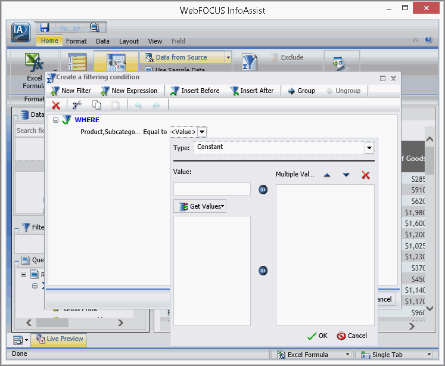The height and width of the screenshot is (366, 445).
Task: Click the Cut scissors icon
Action: coord(77,105)
